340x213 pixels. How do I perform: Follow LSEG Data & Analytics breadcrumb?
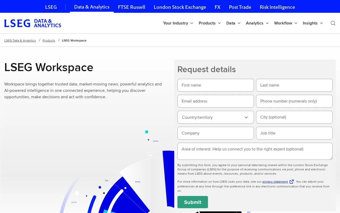(x=20, y=40)
